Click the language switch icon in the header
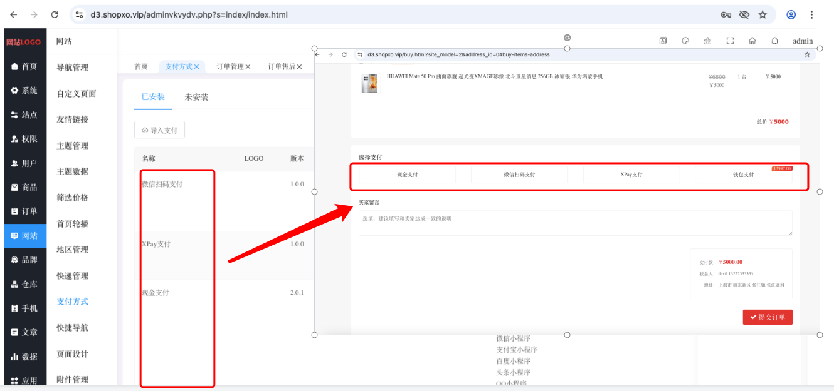The width and height of the screenshot is (834, 391). tap(663, 41)
